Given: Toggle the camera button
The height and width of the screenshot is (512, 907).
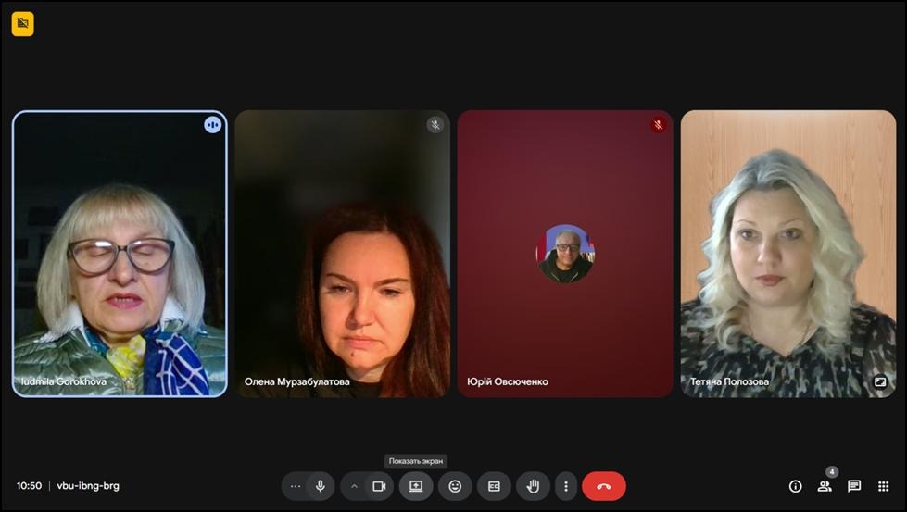Looking at the screenshot, I should coord(379,486).
